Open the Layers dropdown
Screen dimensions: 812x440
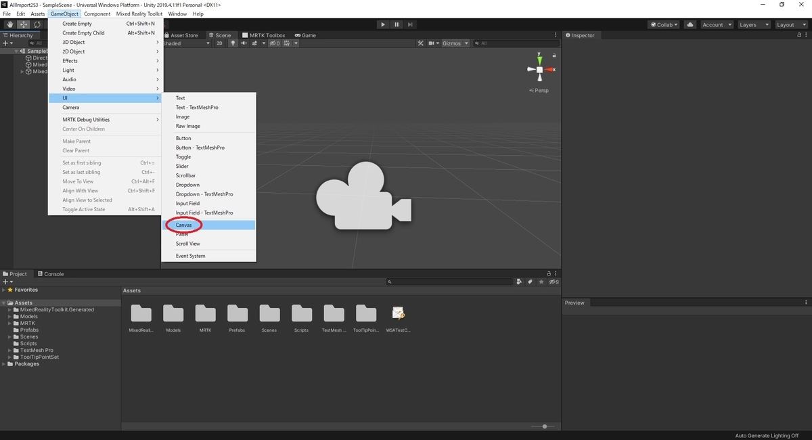tap(754, 24)
